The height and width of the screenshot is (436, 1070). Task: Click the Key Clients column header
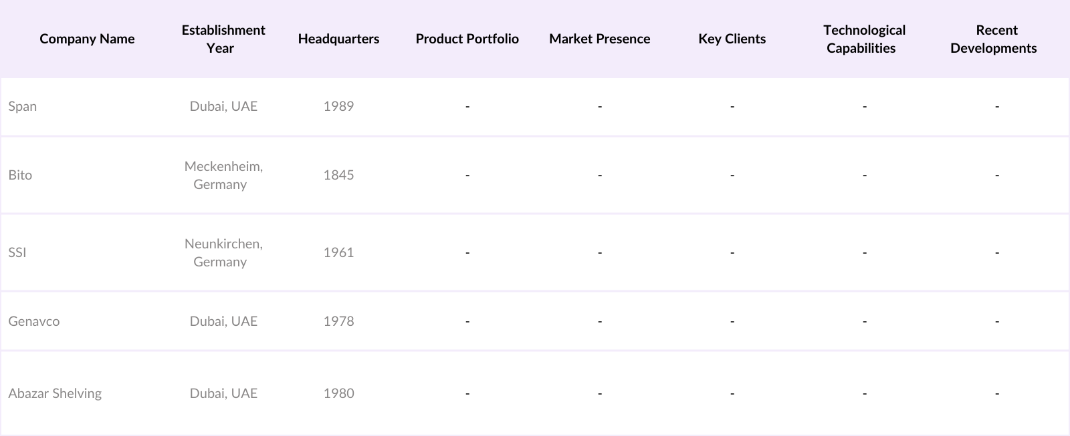click(x=732, y=39)
